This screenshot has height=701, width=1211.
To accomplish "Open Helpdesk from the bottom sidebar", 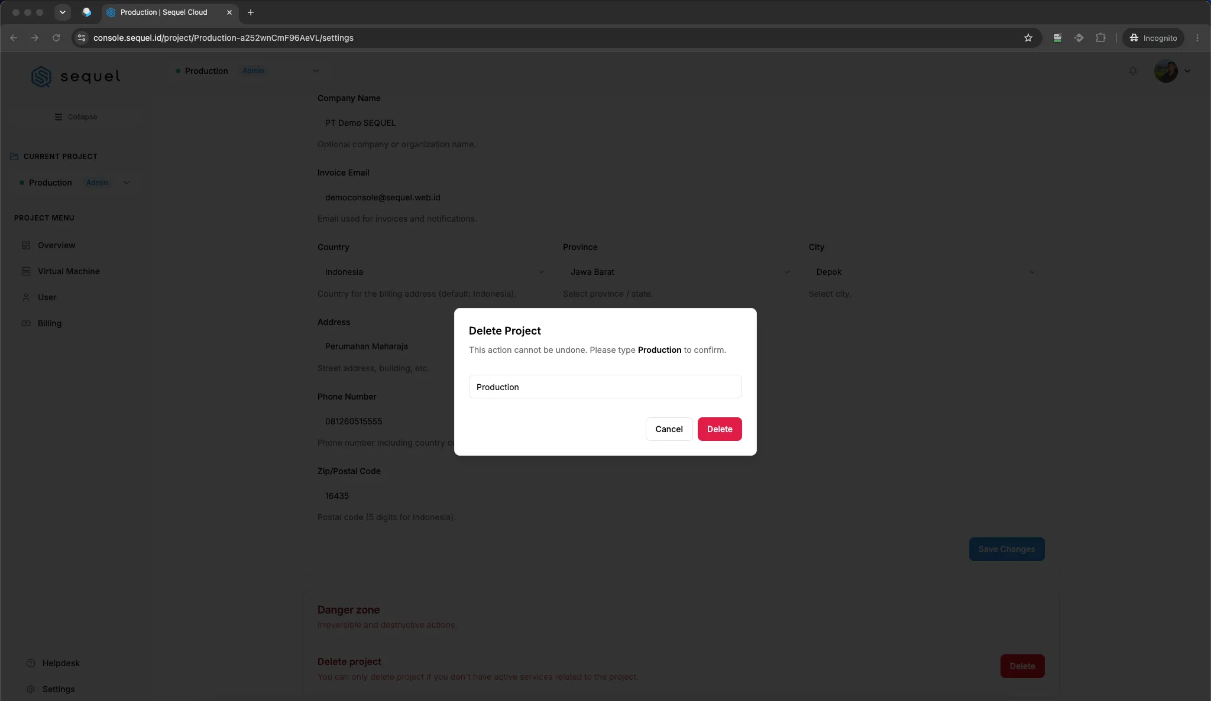I will [x=61, y=663].
